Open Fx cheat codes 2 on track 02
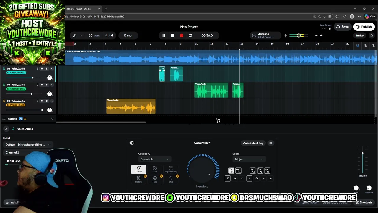The height and width of the screenshot is (213, 378). tap(16, 72)
